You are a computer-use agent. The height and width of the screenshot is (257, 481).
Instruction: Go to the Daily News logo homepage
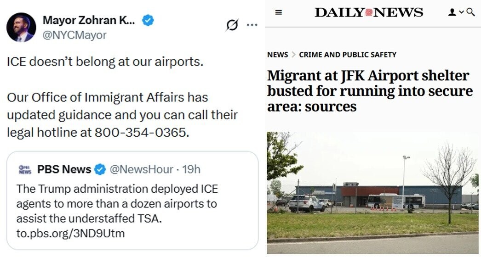(368, 13)
